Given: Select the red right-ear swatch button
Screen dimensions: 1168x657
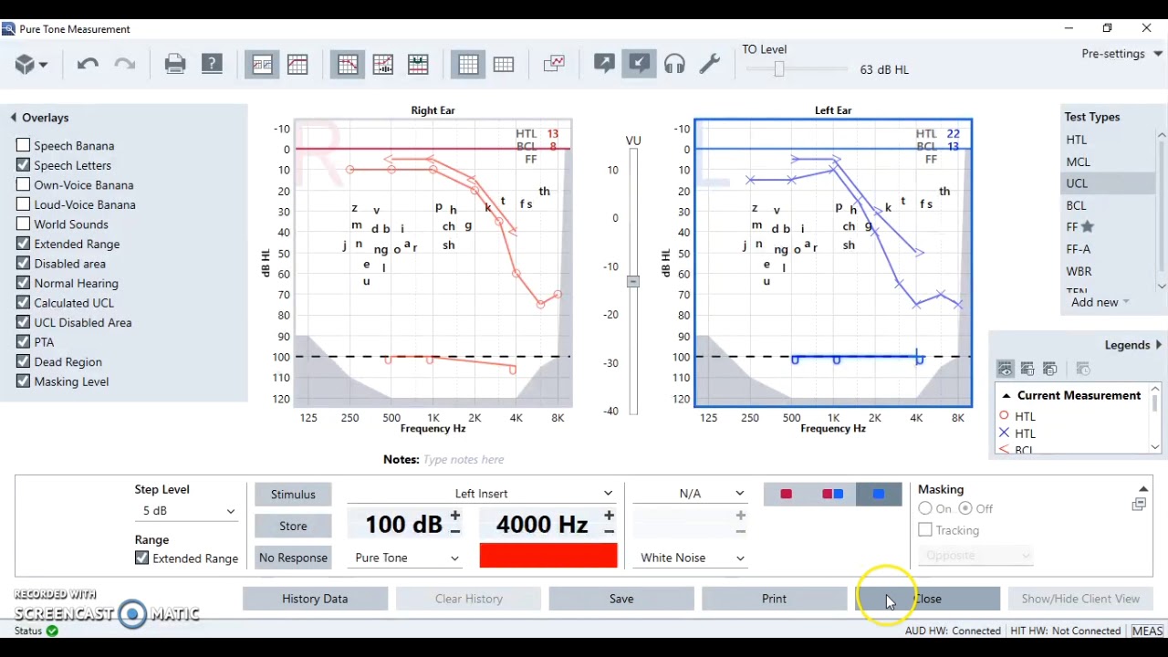Looking at the screenshot, I should [x=786, y=494].
